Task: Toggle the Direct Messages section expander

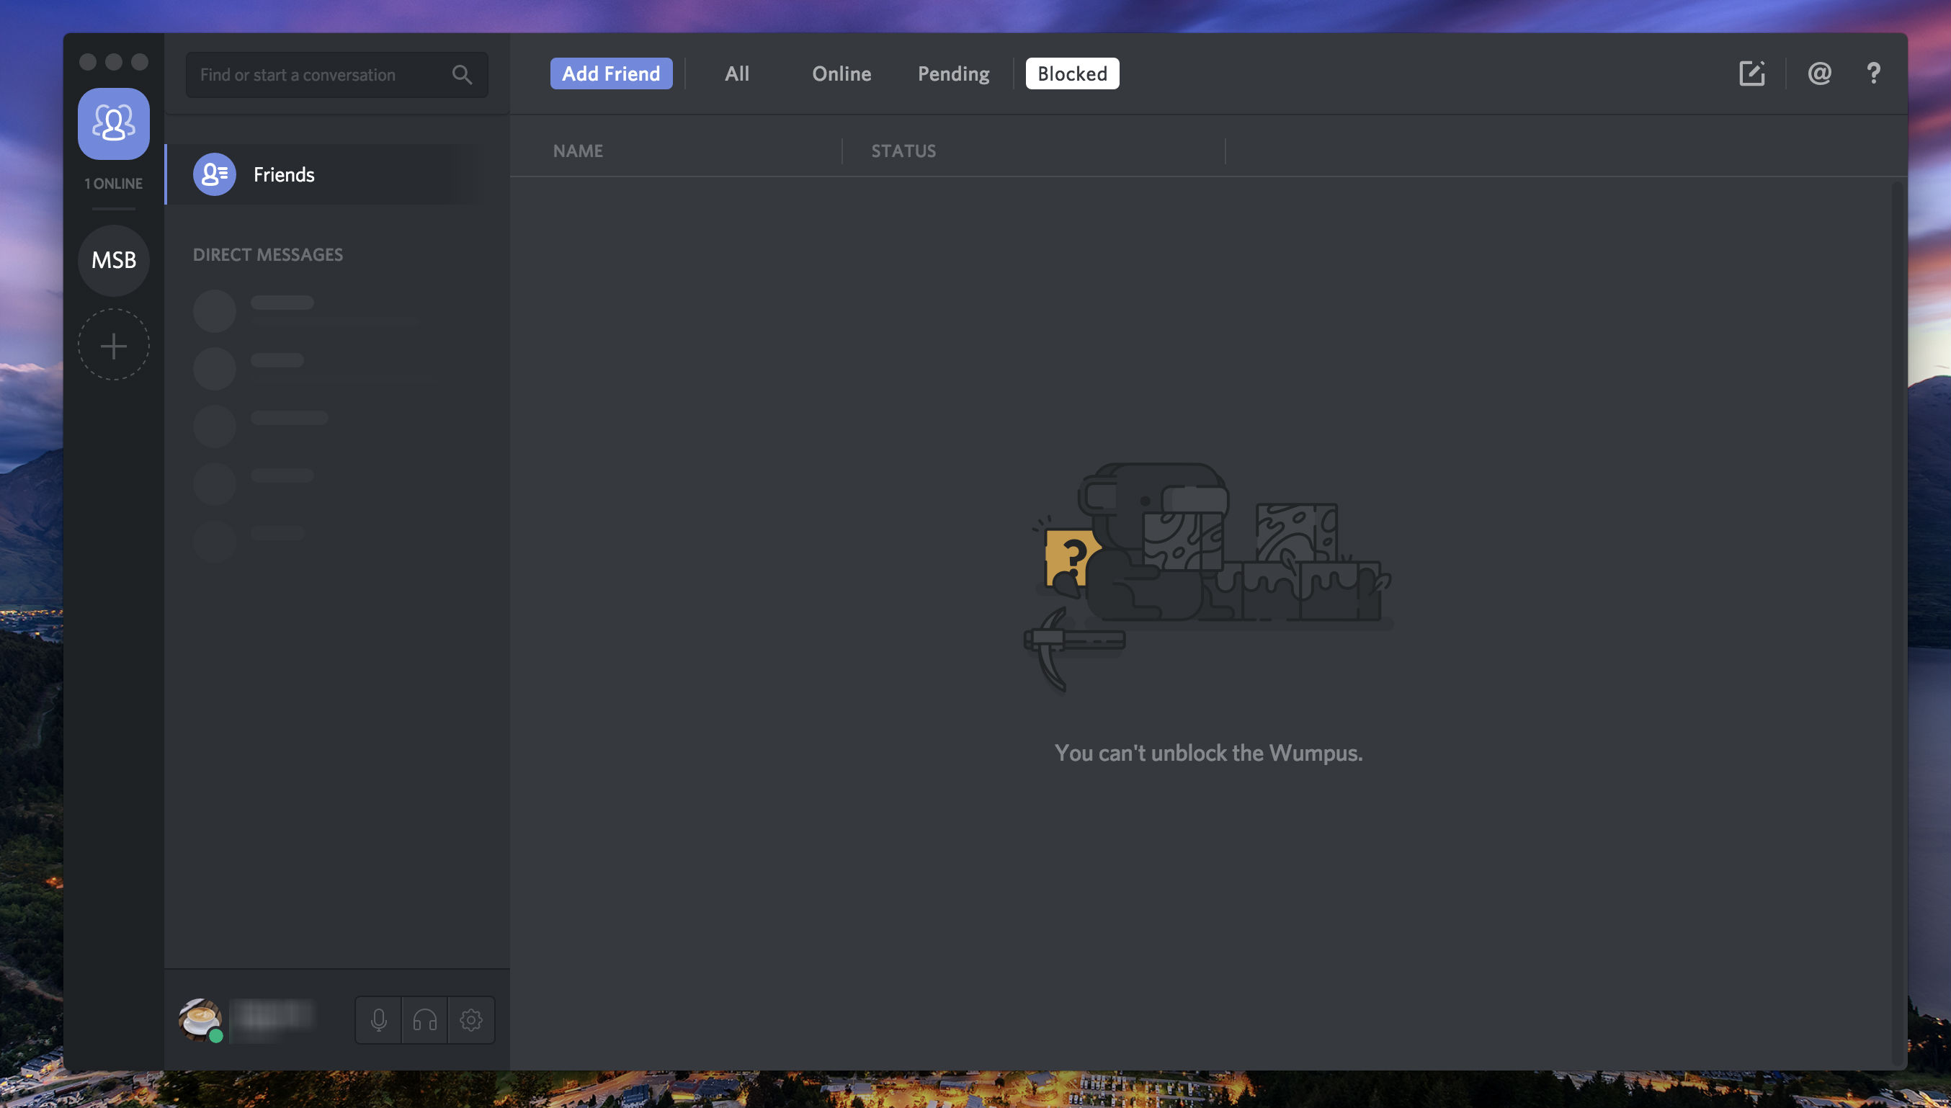Action: 267,254
